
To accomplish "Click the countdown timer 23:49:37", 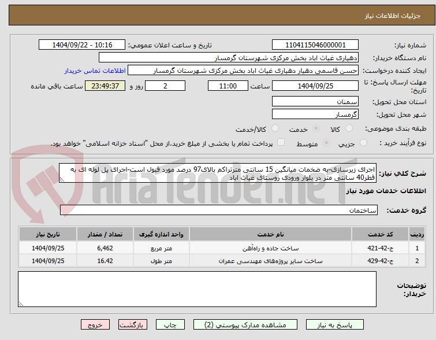I will (105, 86).
